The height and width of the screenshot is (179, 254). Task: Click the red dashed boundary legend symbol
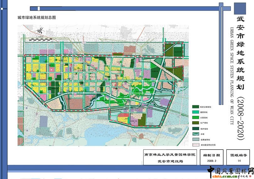click(x=196, y=145)
